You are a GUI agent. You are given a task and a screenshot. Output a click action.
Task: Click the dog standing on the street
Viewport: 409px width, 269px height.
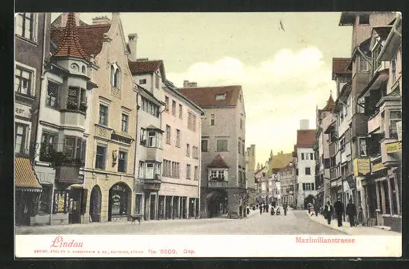click(x=136, y=220)
